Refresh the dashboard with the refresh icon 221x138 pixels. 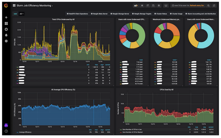click(x=214, y=6)
